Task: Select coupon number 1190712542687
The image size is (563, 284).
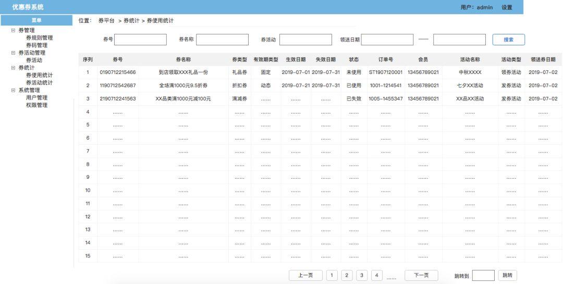Action: pyautogui.click(x=118, y=85)
